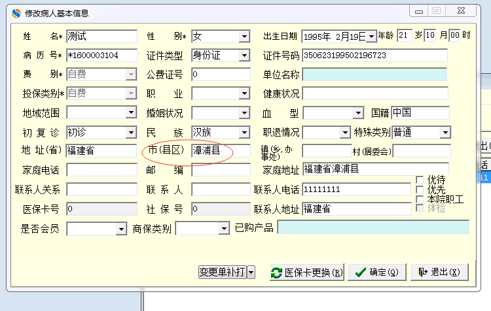Screen dimensions: 491x311
Task: Click the 家庭地址 input field
Action: pos(376,169)
